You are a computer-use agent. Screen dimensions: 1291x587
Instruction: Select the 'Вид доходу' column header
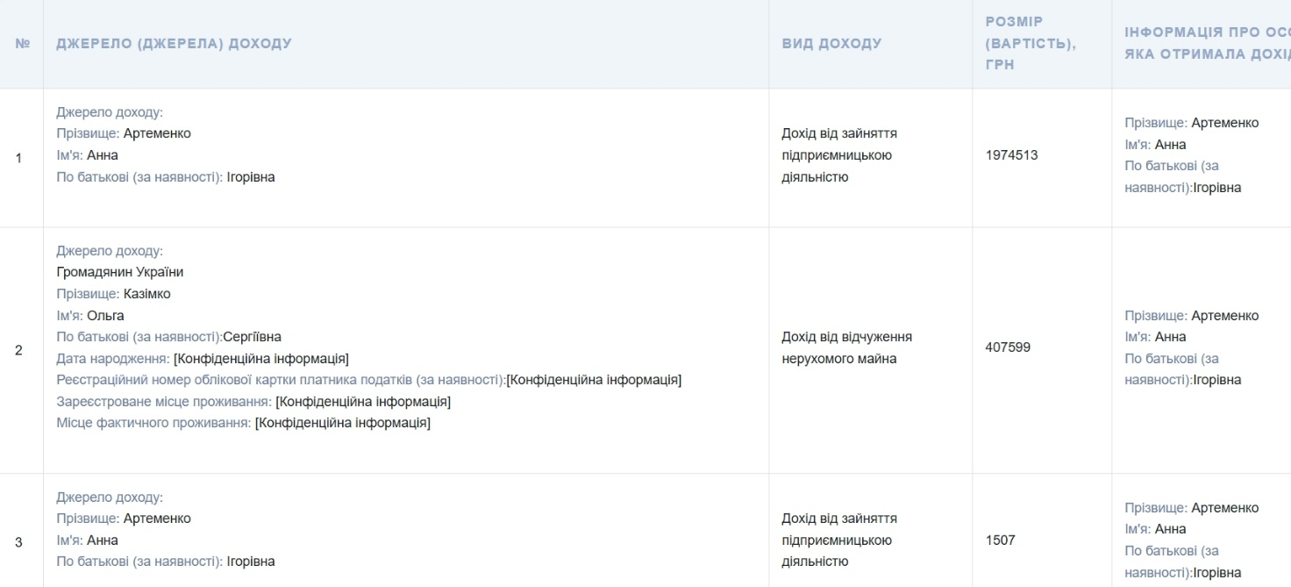831,44
